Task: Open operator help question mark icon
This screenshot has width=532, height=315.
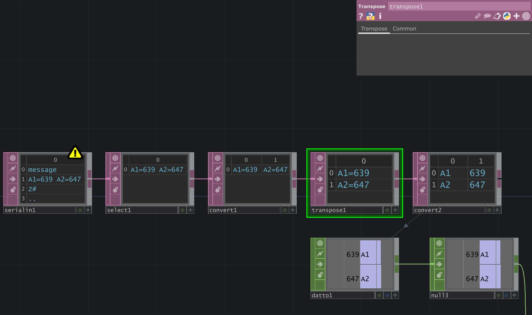Action: (x=361, y=16)
